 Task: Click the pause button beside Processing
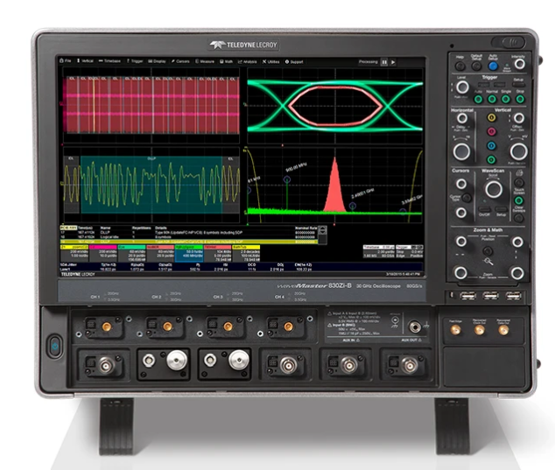point(384,62)
